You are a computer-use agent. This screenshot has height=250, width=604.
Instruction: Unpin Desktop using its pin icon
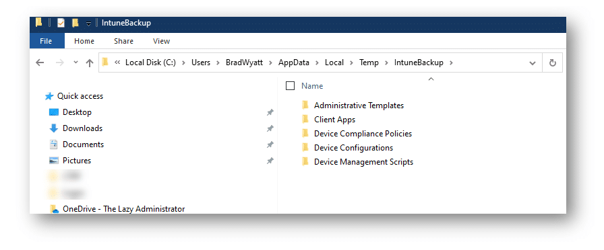270,112
